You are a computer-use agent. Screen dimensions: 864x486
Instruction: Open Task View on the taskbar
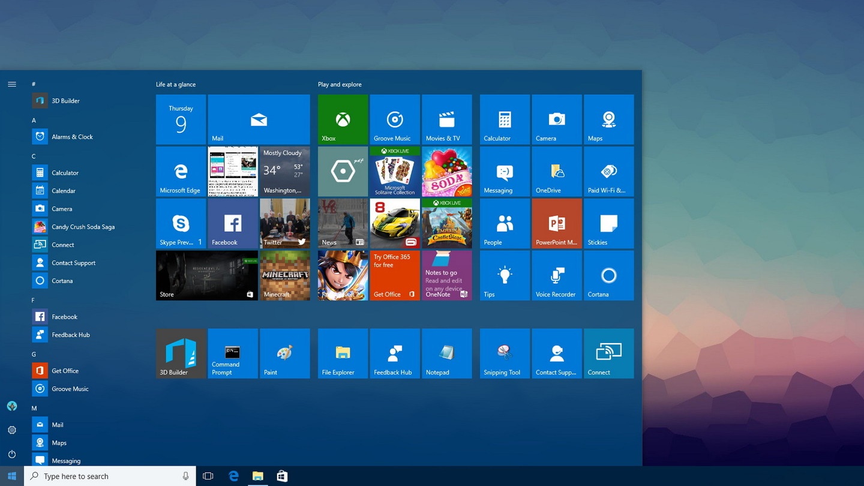point(208,476)
